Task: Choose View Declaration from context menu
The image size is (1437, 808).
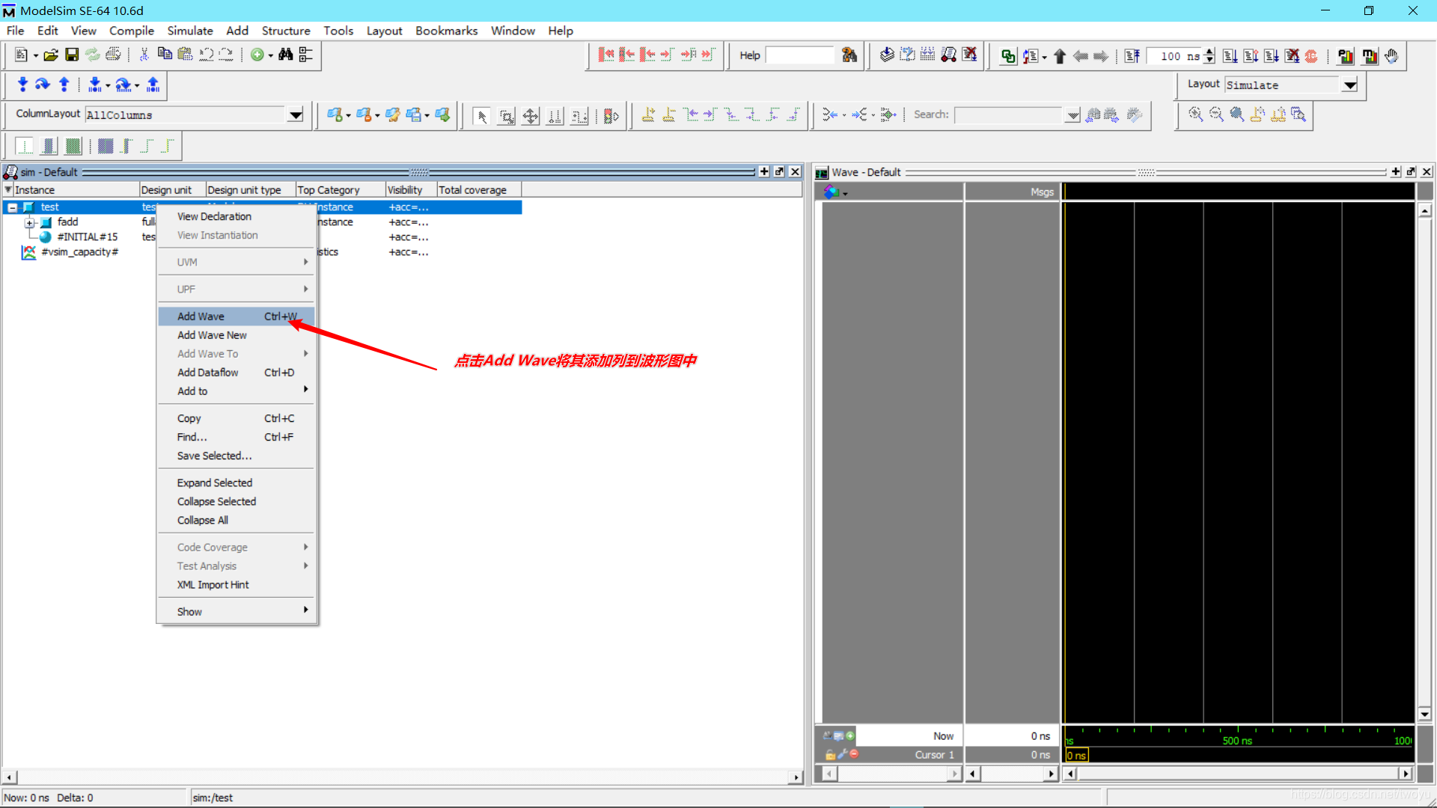Action: point(237,216)
